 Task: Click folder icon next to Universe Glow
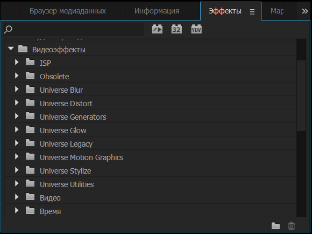(30, 130)
